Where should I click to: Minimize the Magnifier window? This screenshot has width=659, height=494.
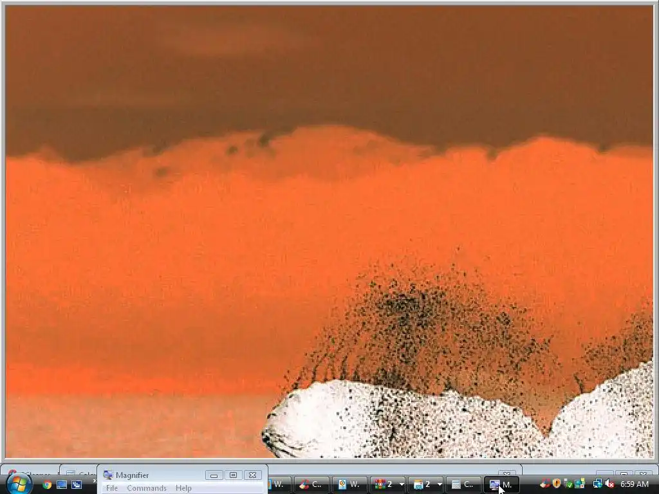[x=214, y=475]
